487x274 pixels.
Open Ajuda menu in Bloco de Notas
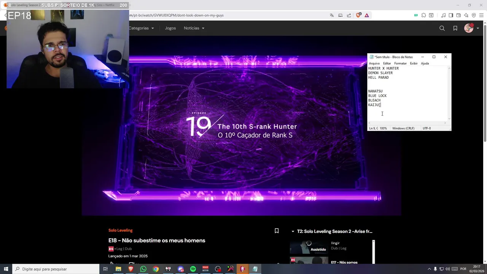click(425, 63)
